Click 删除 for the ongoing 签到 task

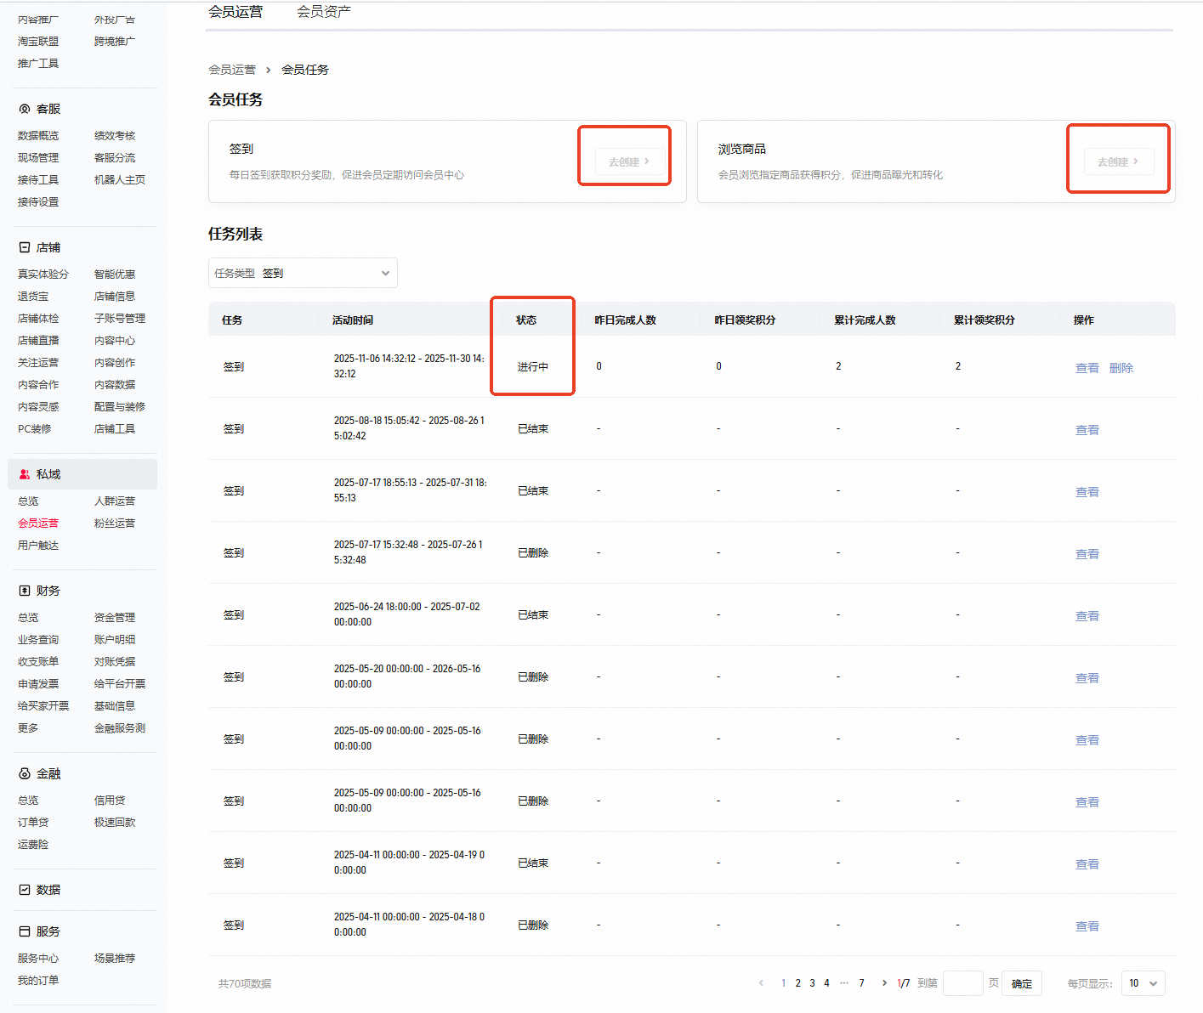tap(1121, 368)
